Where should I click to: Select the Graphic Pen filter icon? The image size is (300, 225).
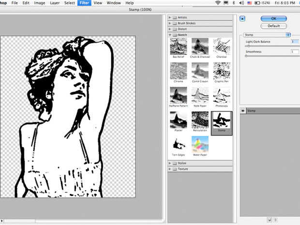[x=222, y=71]
